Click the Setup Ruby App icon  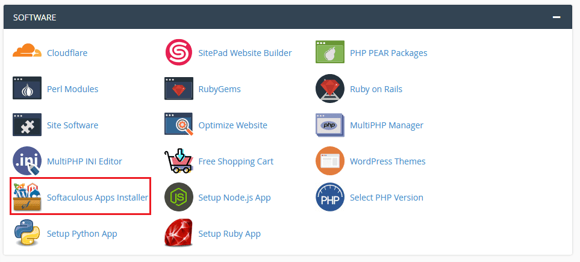click(179, 232)
